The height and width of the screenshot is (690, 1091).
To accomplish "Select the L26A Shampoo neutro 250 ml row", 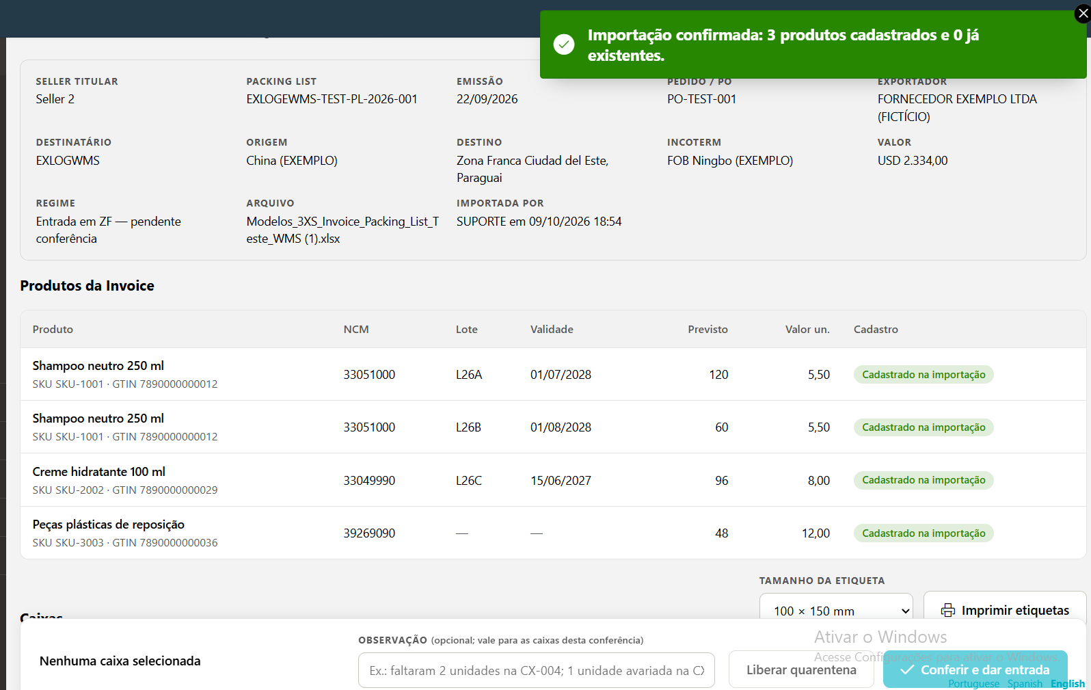I will coord(553,374).
